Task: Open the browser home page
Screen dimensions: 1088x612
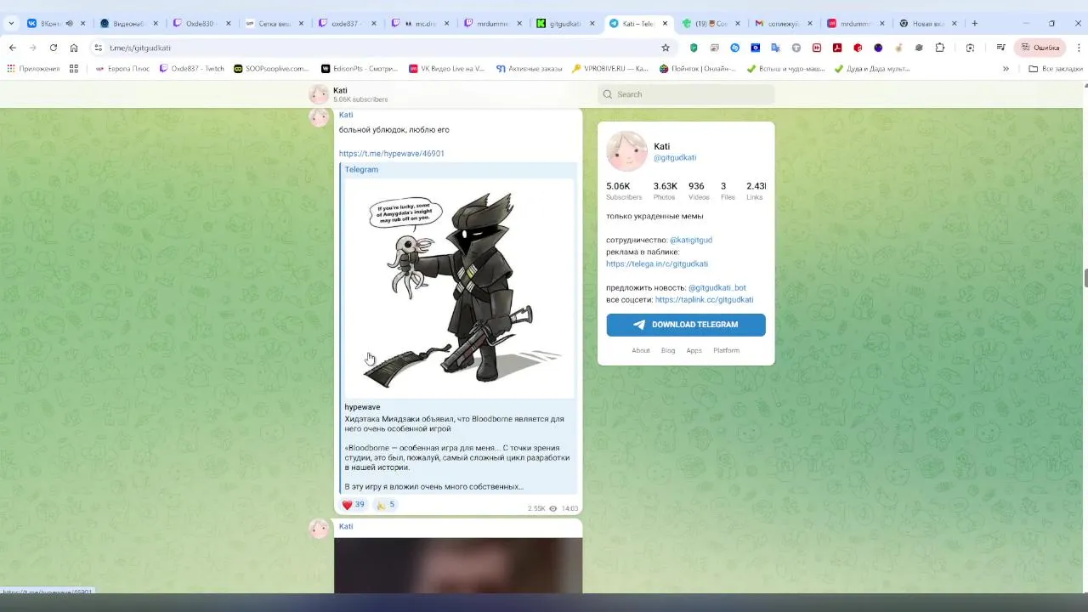Action: coord(74,48)
